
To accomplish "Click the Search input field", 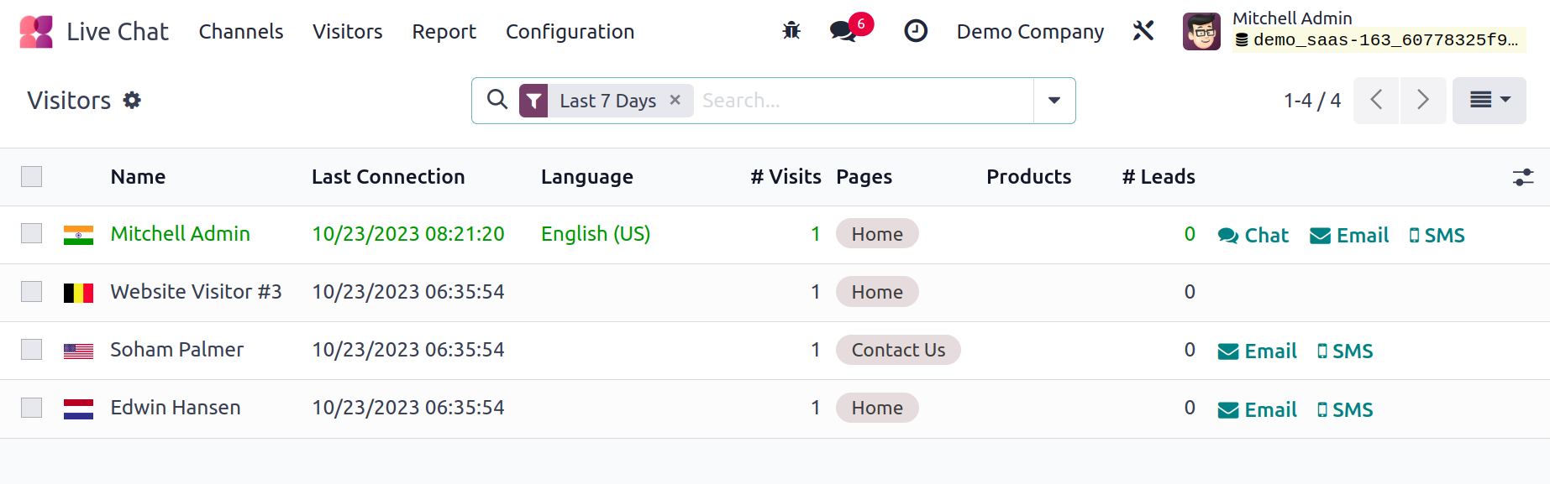I will 864,101.
